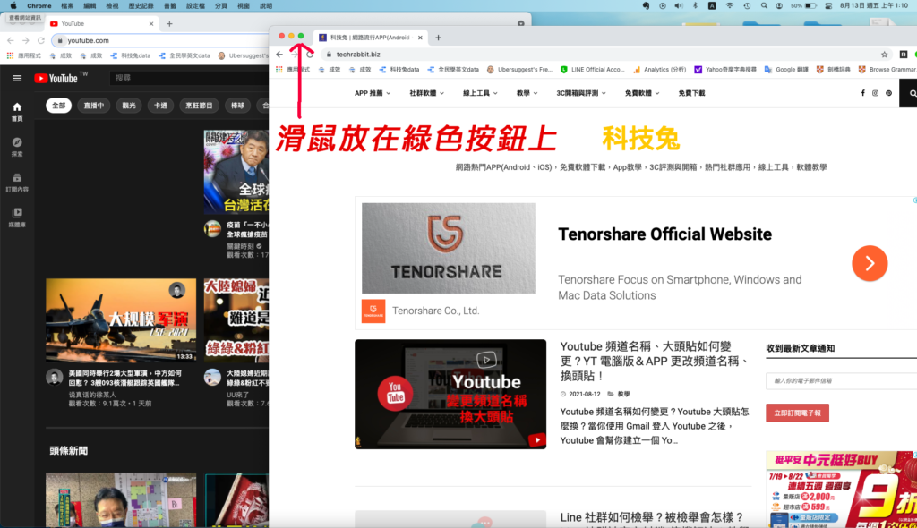Click the 科技兔 site title
Viewport: 917px width, 528px height.
640,140
